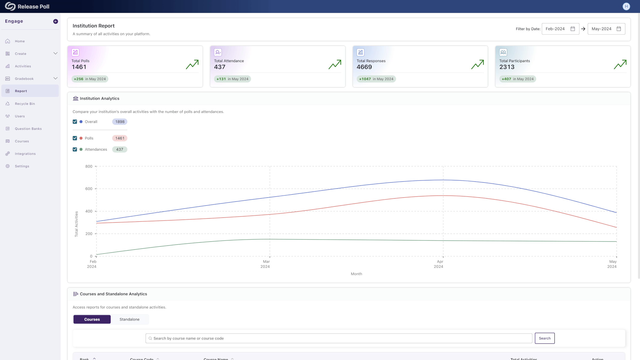Open Question Banks in sidebar
This screenshot has height=360, width=640.
[30, 129]
